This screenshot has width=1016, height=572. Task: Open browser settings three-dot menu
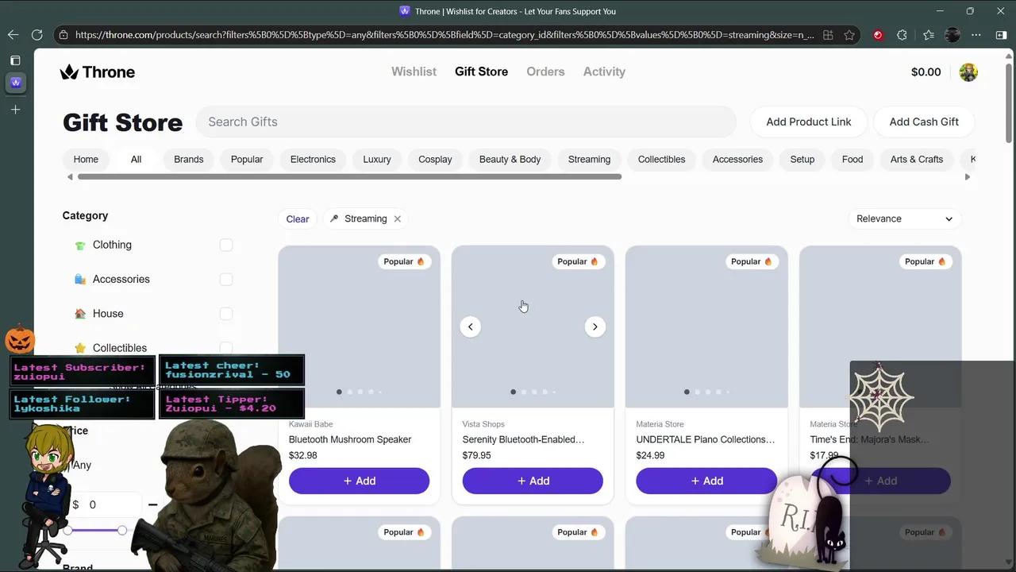pyautogui.click(x=976, y=35)
